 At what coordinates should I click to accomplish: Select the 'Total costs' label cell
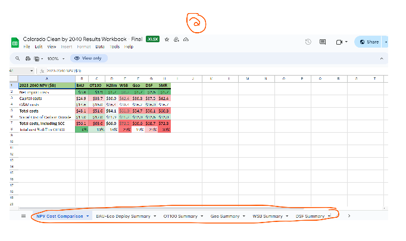[46, 111]
